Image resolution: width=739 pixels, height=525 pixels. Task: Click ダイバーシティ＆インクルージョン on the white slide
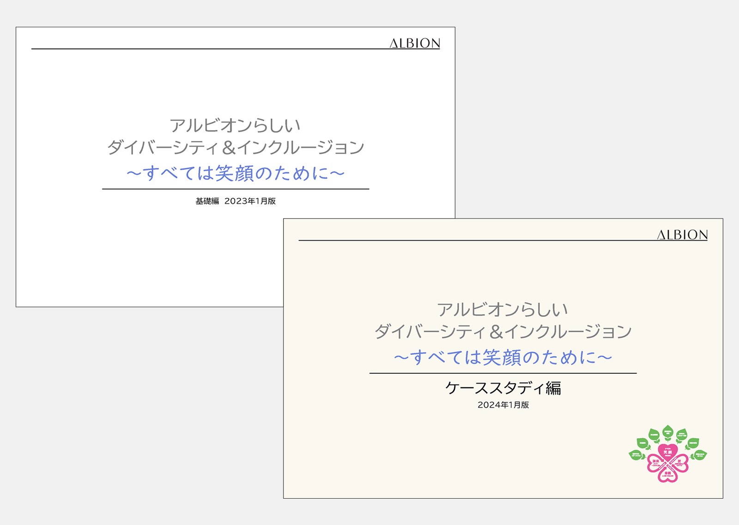[236, 147]
